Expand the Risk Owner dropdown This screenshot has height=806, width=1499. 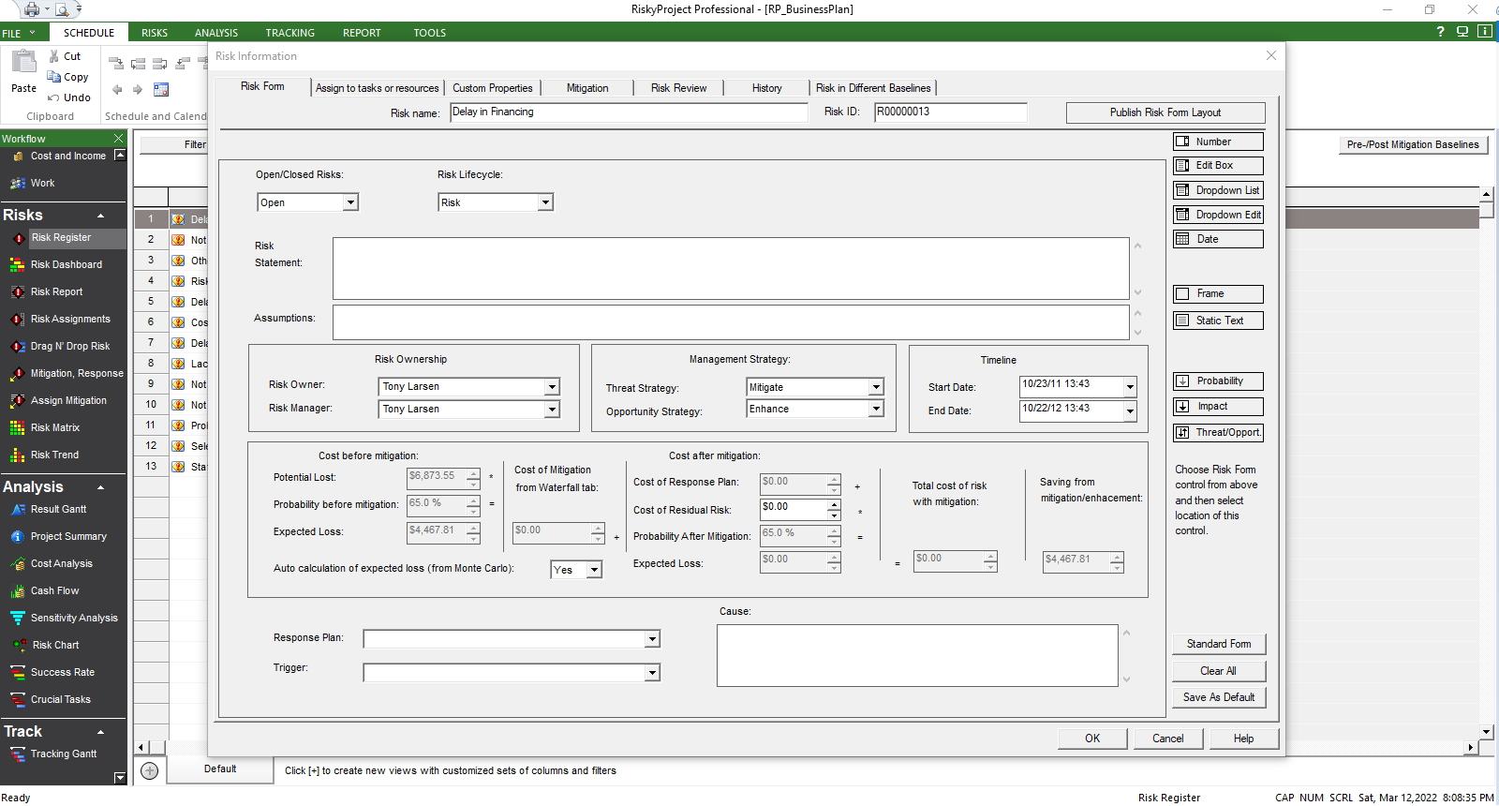552,387
